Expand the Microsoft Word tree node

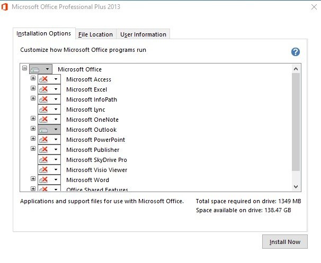point(33,179)
